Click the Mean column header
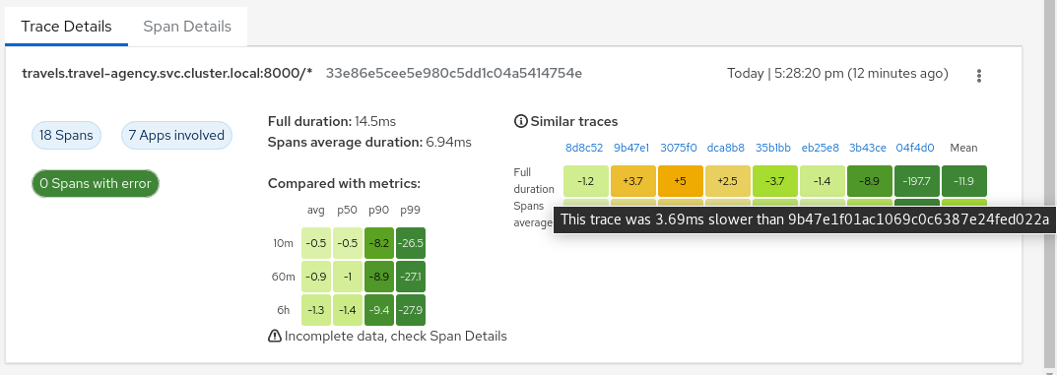The width and height of the screenshot is (1057, 375). point(964,148)
